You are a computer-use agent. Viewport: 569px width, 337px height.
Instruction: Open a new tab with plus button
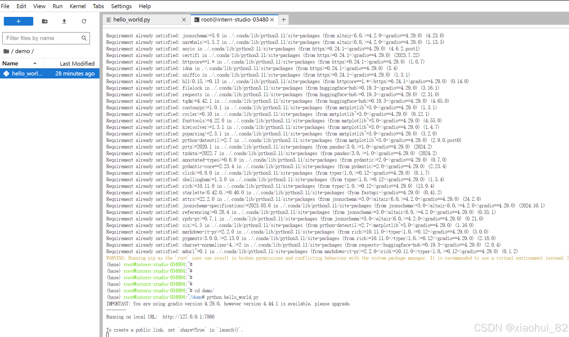(x=284, y=20)
